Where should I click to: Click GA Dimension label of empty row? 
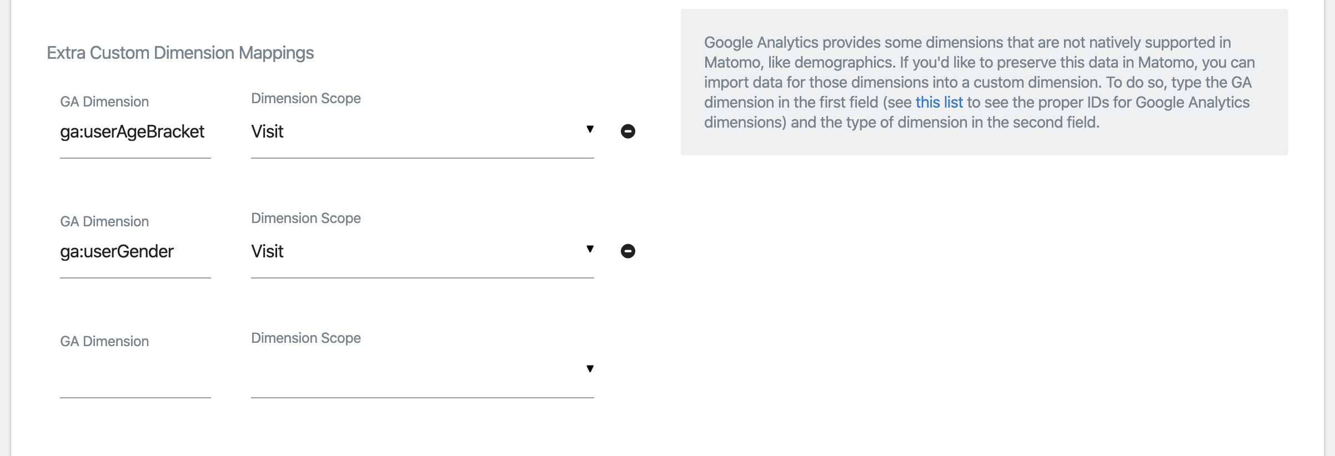click(x=104, y=342)
